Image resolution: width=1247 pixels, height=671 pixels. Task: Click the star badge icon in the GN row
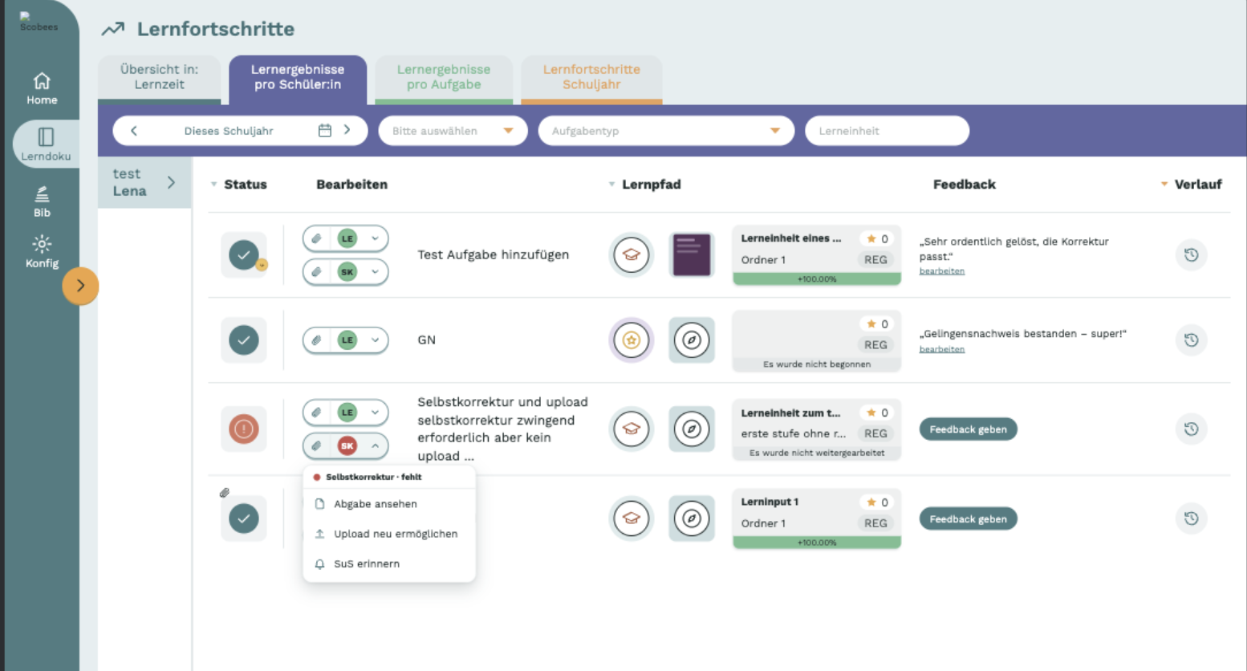point(632,340)
